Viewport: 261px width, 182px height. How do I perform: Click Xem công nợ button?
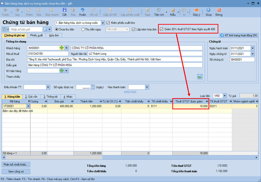pos(16,171)
